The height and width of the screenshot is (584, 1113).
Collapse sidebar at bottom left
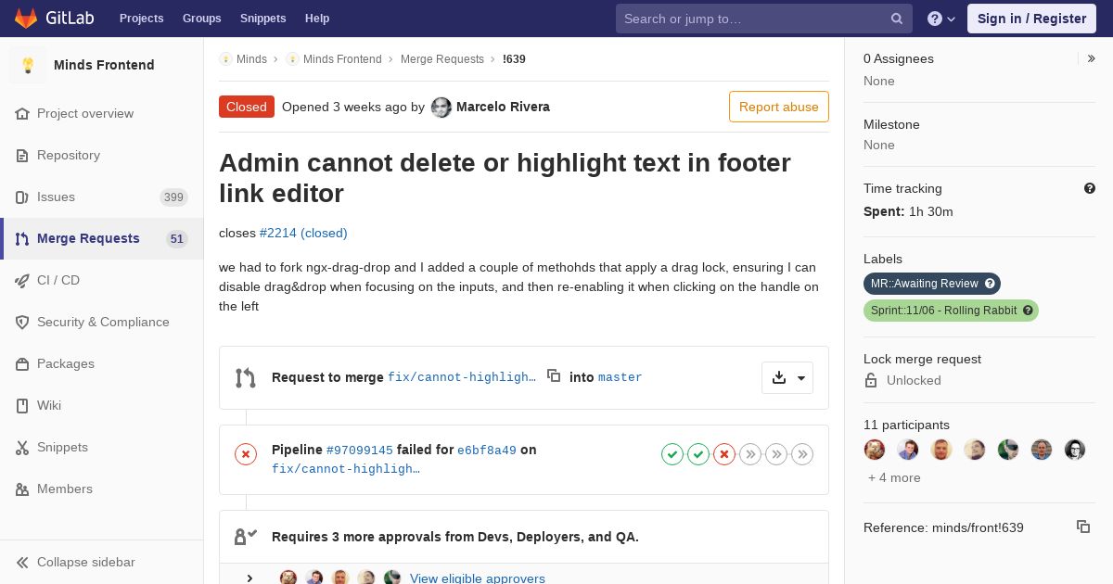click(x=76, y=562)
